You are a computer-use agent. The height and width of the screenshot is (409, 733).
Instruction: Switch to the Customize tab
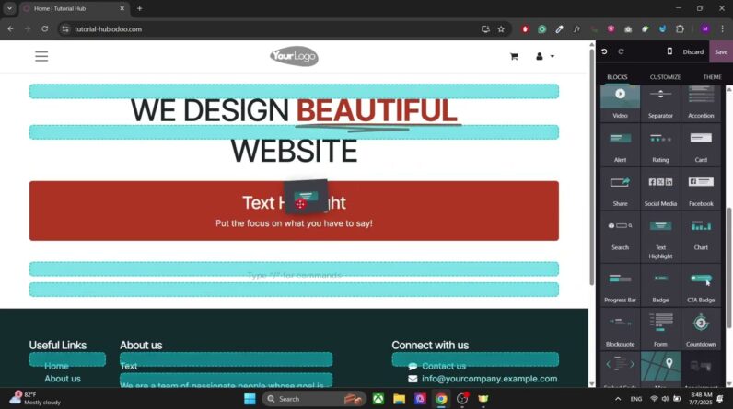click(665, 77)
